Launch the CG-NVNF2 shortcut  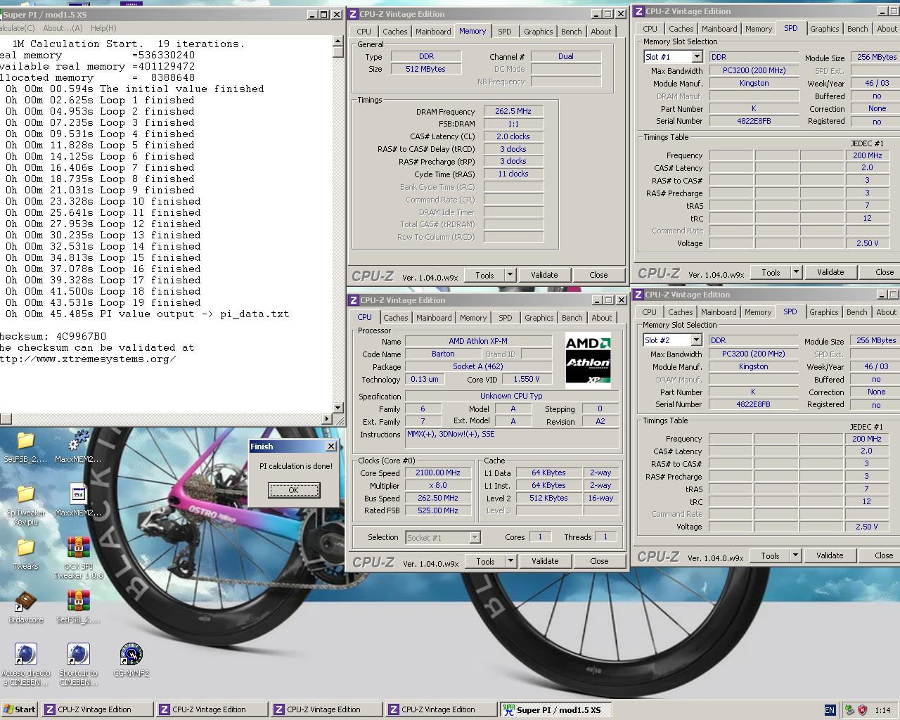131,655
